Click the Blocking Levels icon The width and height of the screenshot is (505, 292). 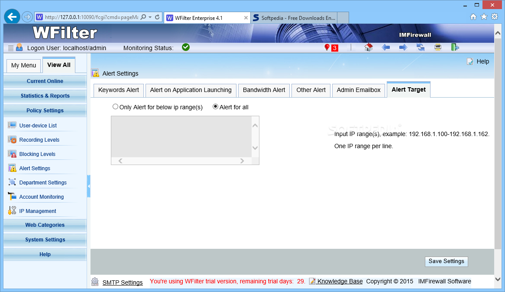tap(12, 154)
